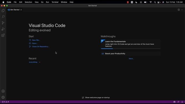Open the Code application menu
Viewport: 185px width, 104px height.
click(x=9, y=2)
